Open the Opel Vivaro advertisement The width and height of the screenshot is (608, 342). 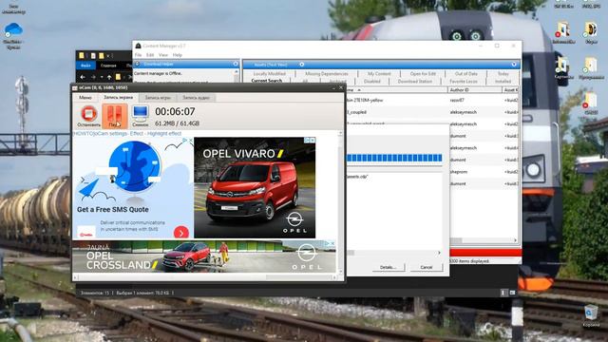click(255, 188)
